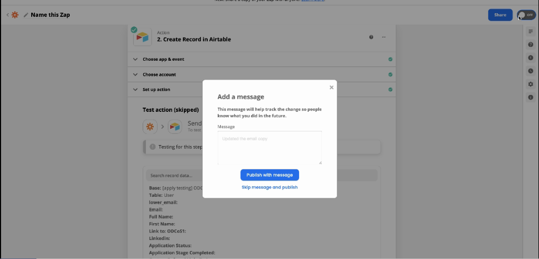The image size is (539, 259).
Task: Click the green check for Choose account
Action: 390,74
